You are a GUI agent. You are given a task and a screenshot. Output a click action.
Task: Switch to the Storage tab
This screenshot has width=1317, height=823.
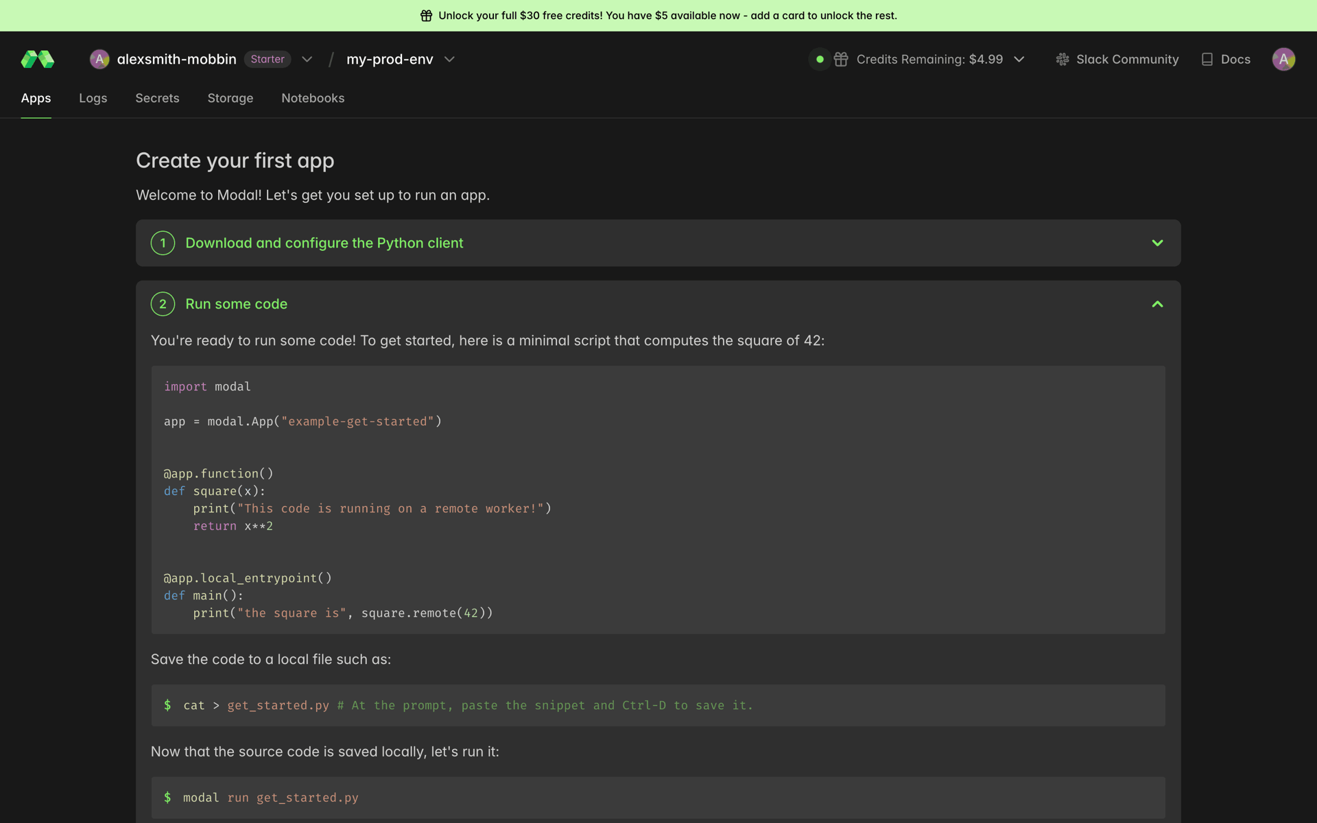(x=230, y=98)
